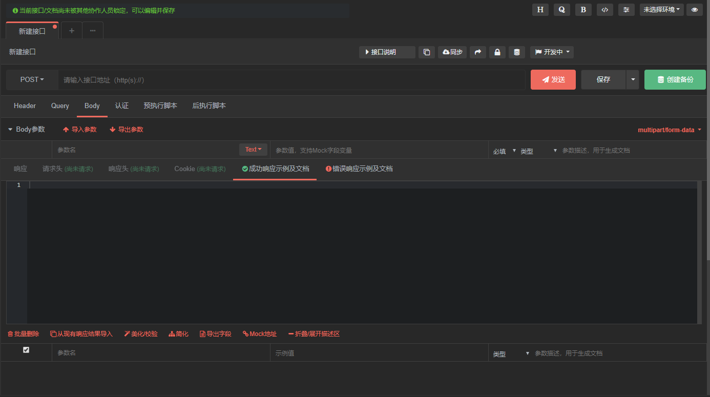Open the B body settings icon
710x397 pixels.
pyautogui.click(x=583, y=10)
